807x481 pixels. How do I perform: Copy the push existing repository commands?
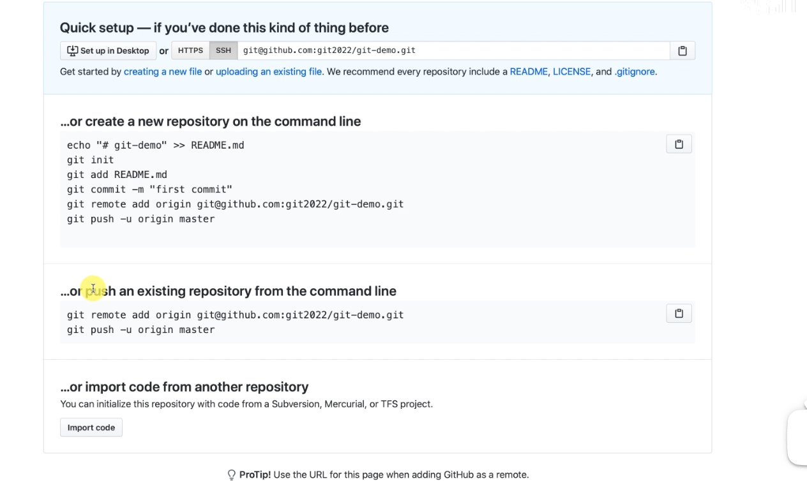pos(679,313)
